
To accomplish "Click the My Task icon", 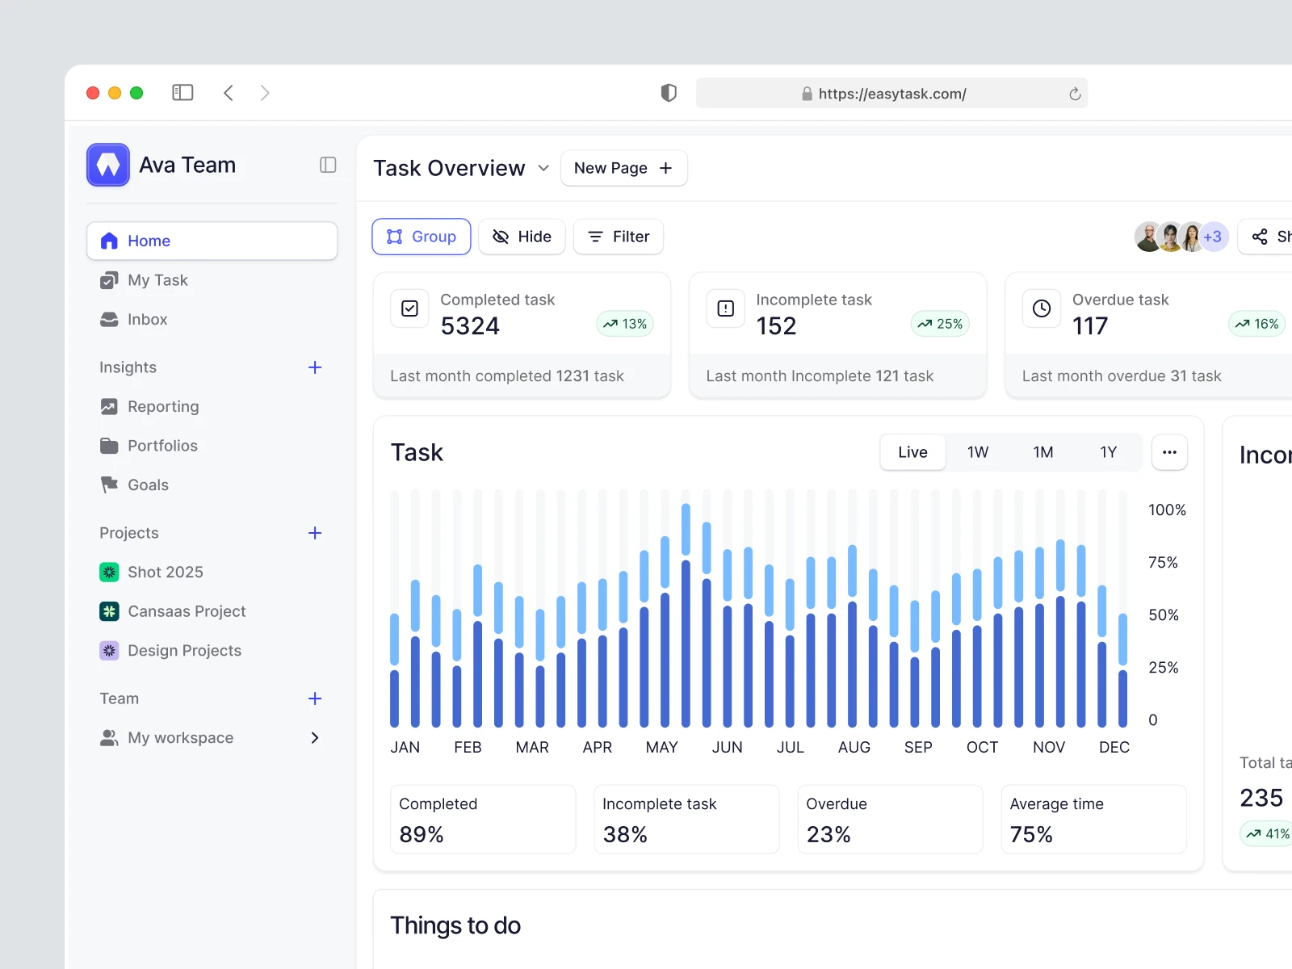I will point(109,280).
